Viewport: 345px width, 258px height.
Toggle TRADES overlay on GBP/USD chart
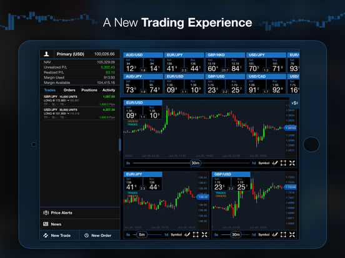[x=221, y=193]
